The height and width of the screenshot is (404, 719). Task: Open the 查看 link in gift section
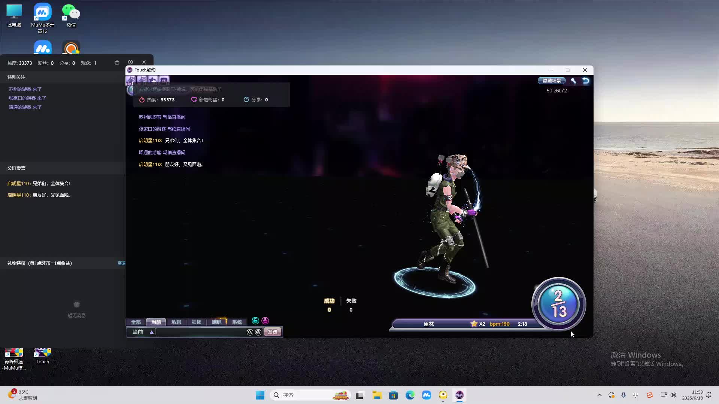click(121, 263)
